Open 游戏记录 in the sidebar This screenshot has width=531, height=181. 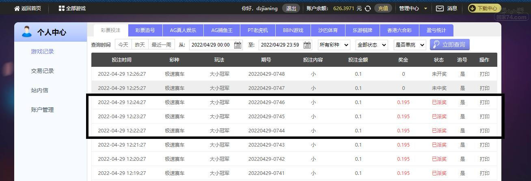coord(43,51)
